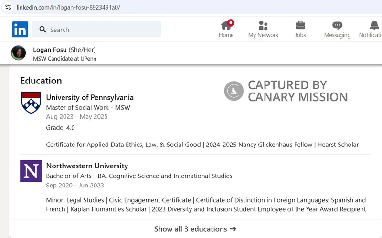Click the 'MSW Candidate at UPenn' headline

(x=64, y=59)
